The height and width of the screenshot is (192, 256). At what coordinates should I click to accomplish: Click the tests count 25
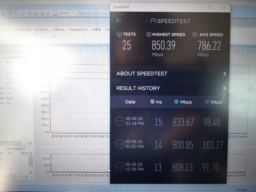pos(127,45)
